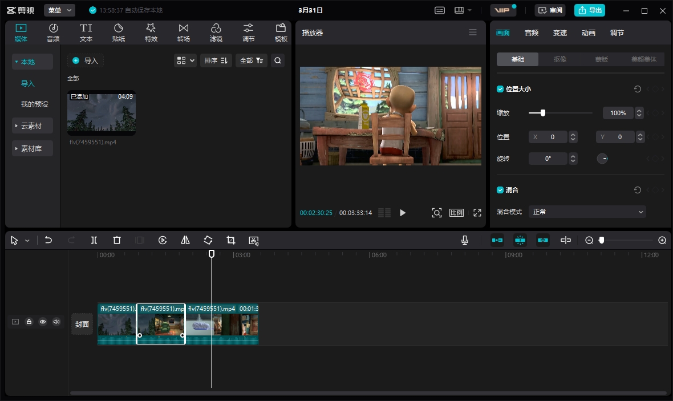This screenshot has height=401, width=673.
Task: Click the X position input field
Action: click(x=548, y=137)
